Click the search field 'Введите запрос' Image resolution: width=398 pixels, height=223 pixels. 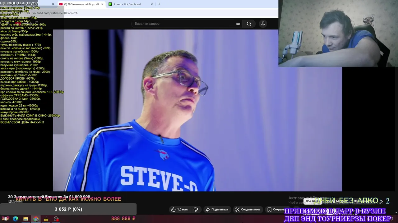tap(187, 24)
